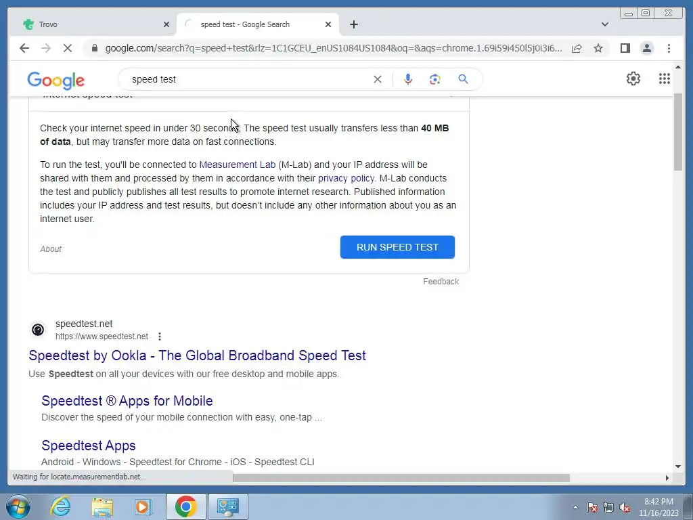Clear the search box text
Screen dimensions: 693x520
pos(378,79)
